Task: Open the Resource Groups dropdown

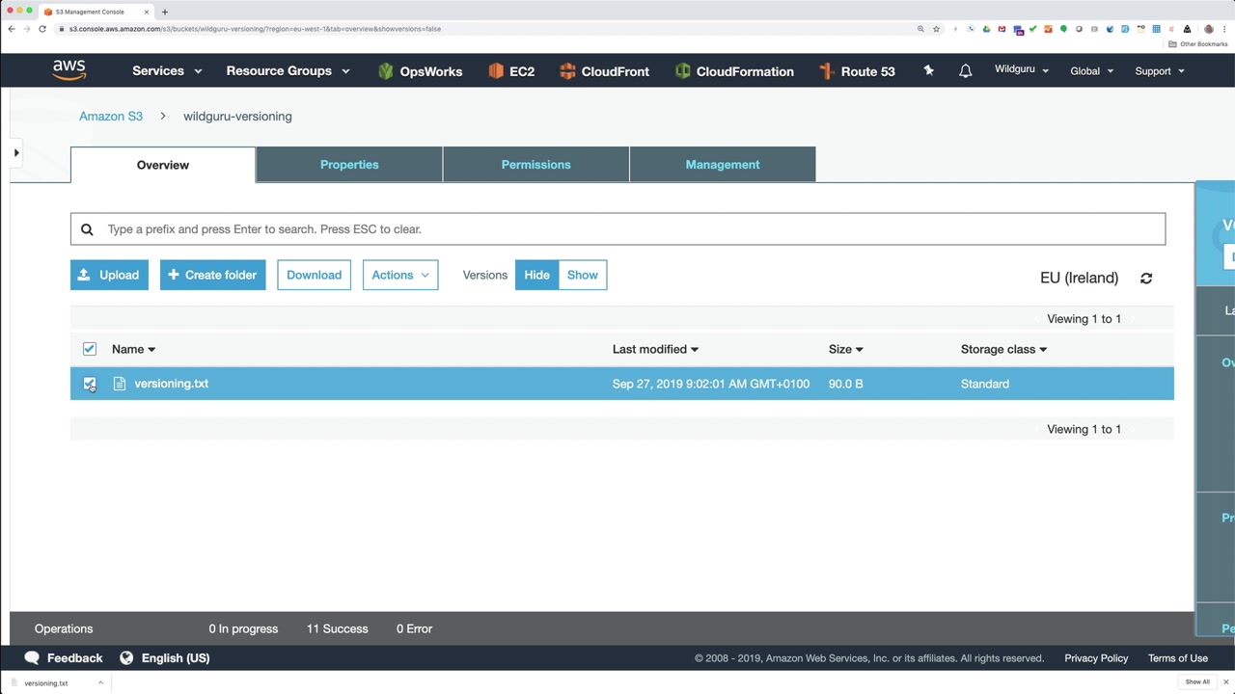Action: coord(288,71)
